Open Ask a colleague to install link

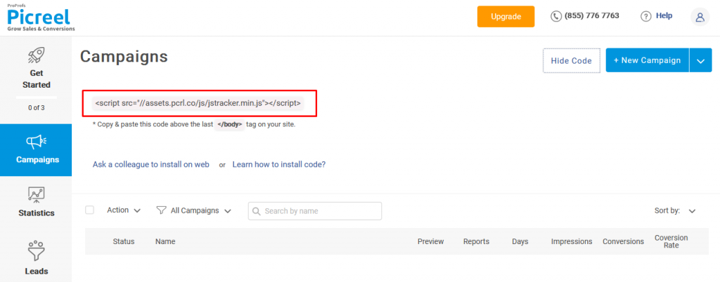(151, 165)
